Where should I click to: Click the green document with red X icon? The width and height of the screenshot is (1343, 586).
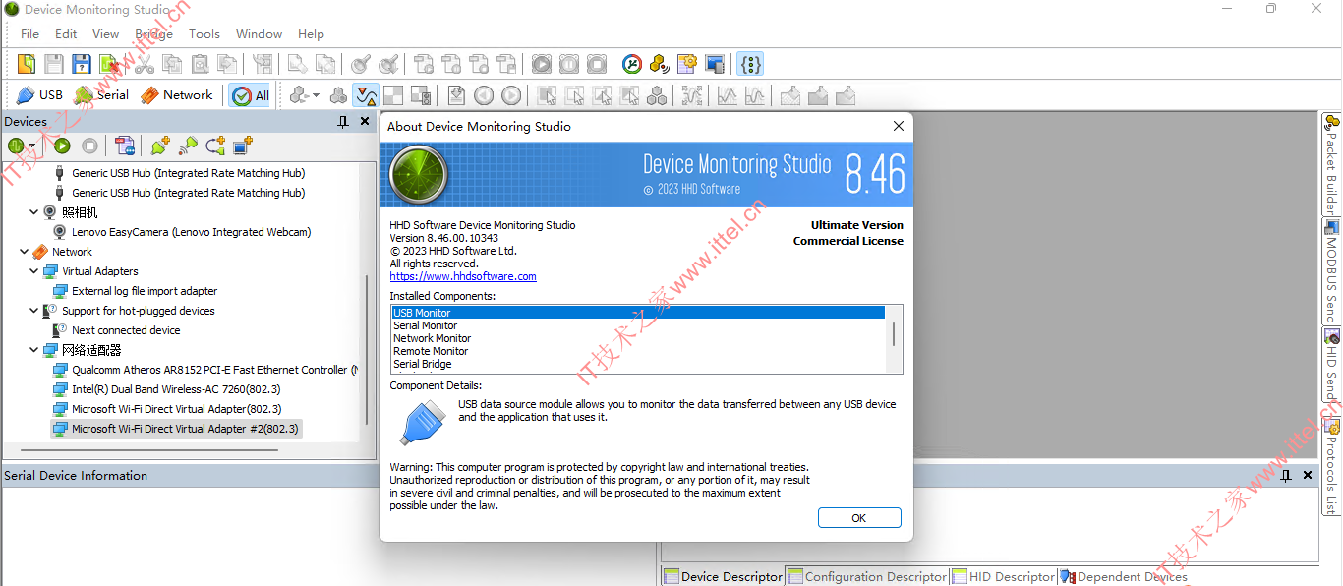[x=110, y=64]
